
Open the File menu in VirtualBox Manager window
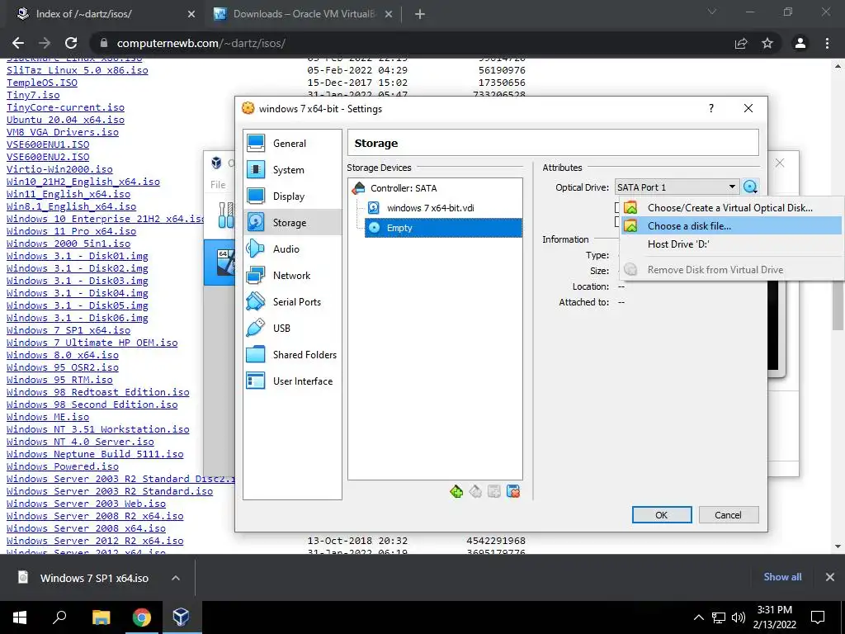click(x=218, y=184)
